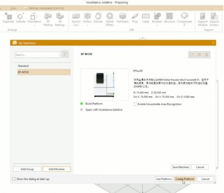Toggle Show this dialog at start-up
The width and height of the screenshot is (224, 193).
14,179
